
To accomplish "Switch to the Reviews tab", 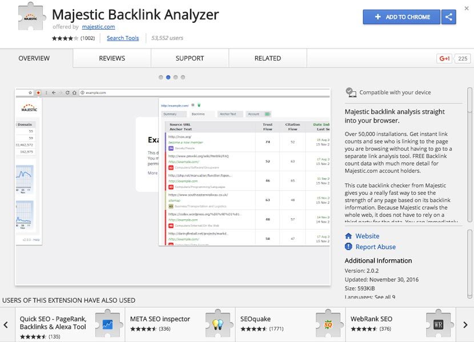I will pyautogui.click(x=112, y=58).
